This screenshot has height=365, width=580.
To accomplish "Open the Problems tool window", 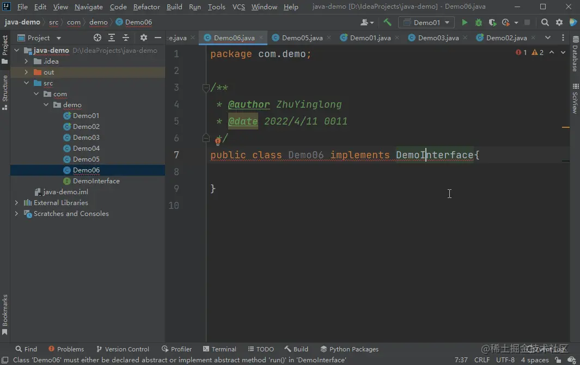I will point(66,349).
